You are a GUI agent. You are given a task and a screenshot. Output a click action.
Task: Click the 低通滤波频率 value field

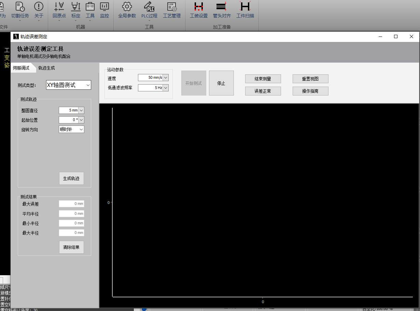pyautogui.click(x=151, y=88)
